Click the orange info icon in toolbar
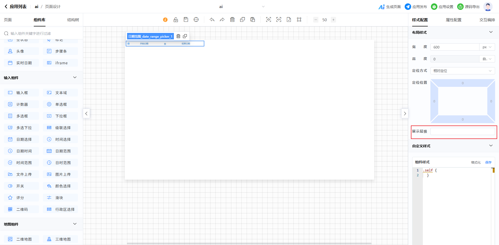The image size is (499, 245). click(165, 20)
